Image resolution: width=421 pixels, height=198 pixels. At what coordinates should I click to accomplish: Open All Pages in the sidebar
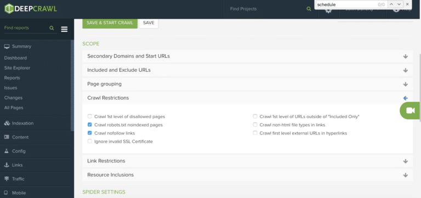14,108
